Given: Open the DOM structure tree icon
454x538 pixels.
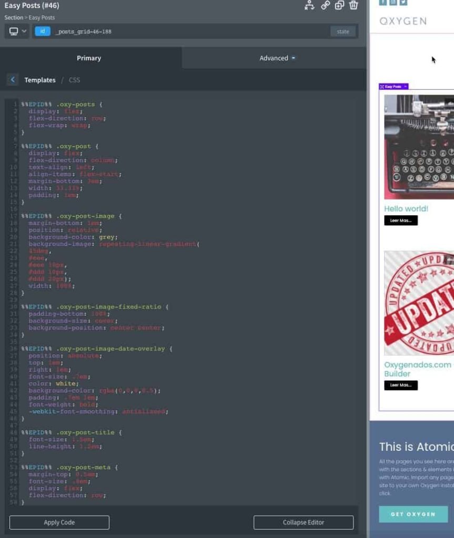Looking at the screenshot, I should (x=309, y=5).
